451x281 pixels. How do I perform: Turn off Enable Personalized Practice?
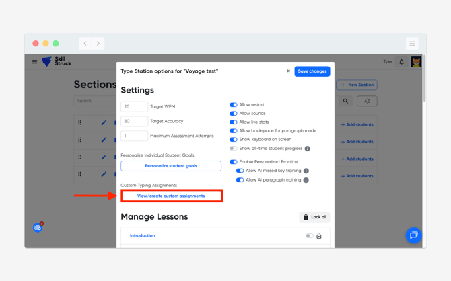point(234,162)
